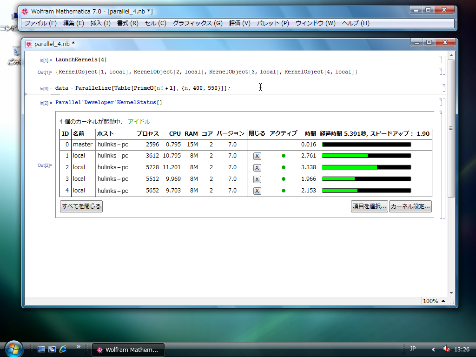Select the LaunchKernels[4] cell bracket
The height and width of the screenshot is (357, 476).
click(x=441, y=59)
